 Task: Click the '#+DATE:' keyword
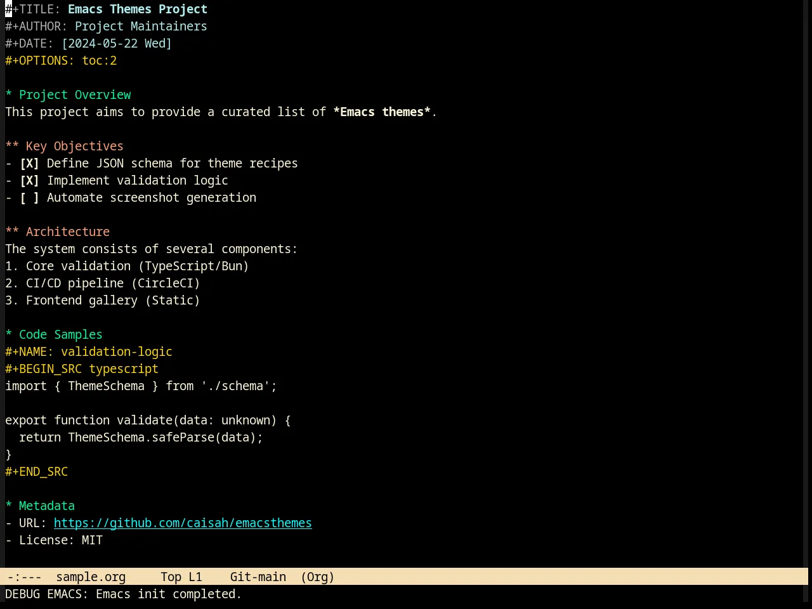coord(29,43)
